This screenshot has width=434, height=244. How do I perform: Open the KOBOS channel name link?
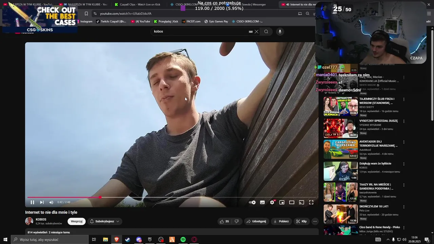(41, 219)
